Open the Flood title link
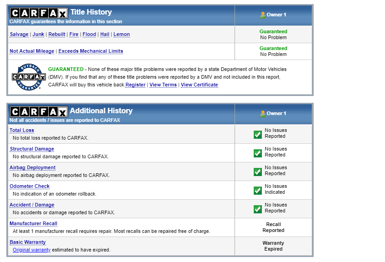This screenshot has height=262, width=385. [x=90, y=34]
